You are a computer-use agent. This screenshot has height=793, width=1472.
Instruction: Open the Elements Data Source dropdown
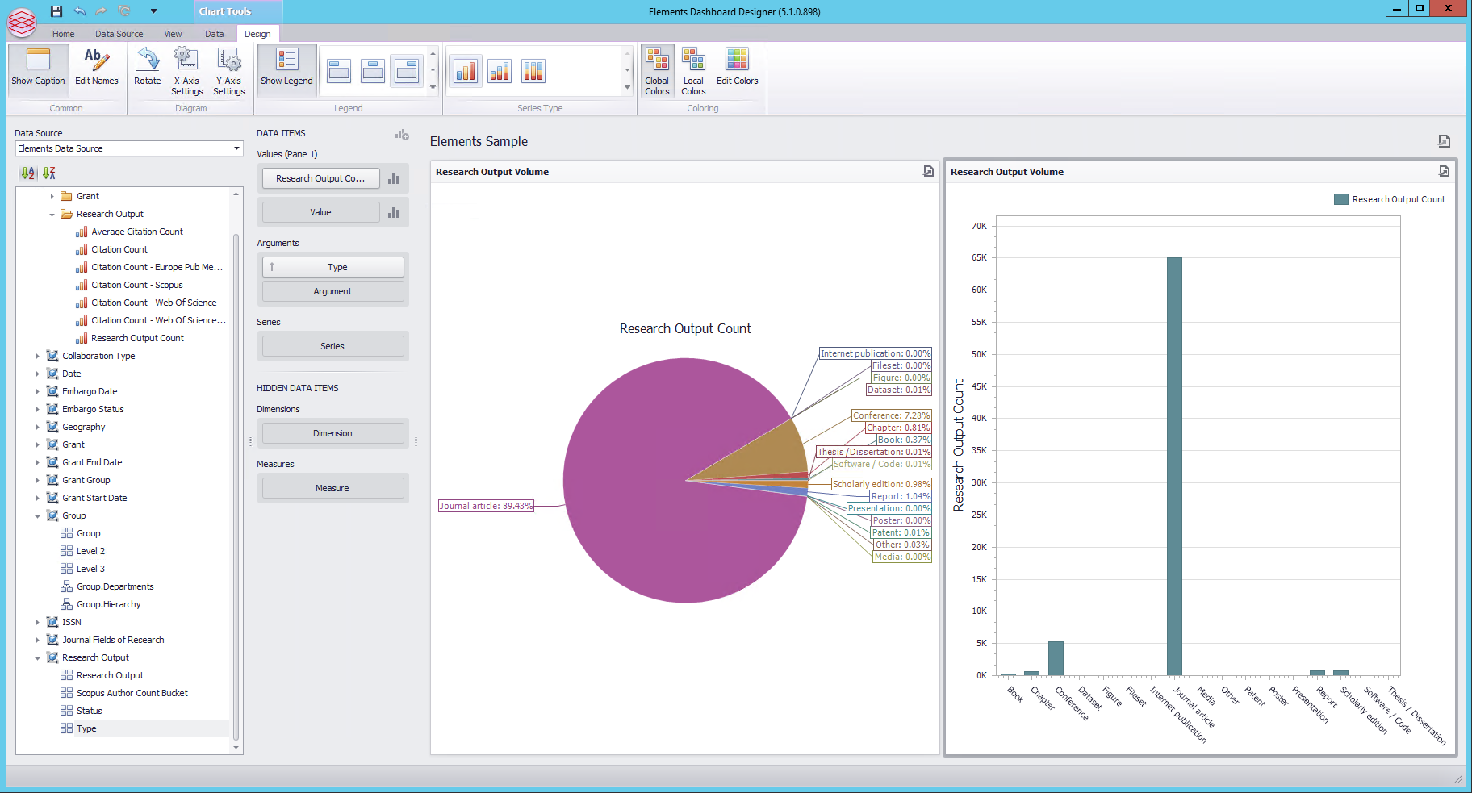[x=236, y=148]
